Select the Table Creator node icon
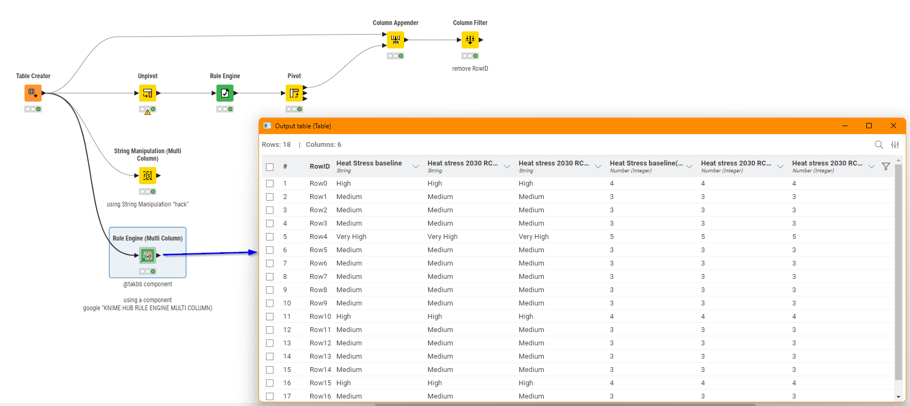The width and height of the screenshot is (910, 406). point(33,93)
